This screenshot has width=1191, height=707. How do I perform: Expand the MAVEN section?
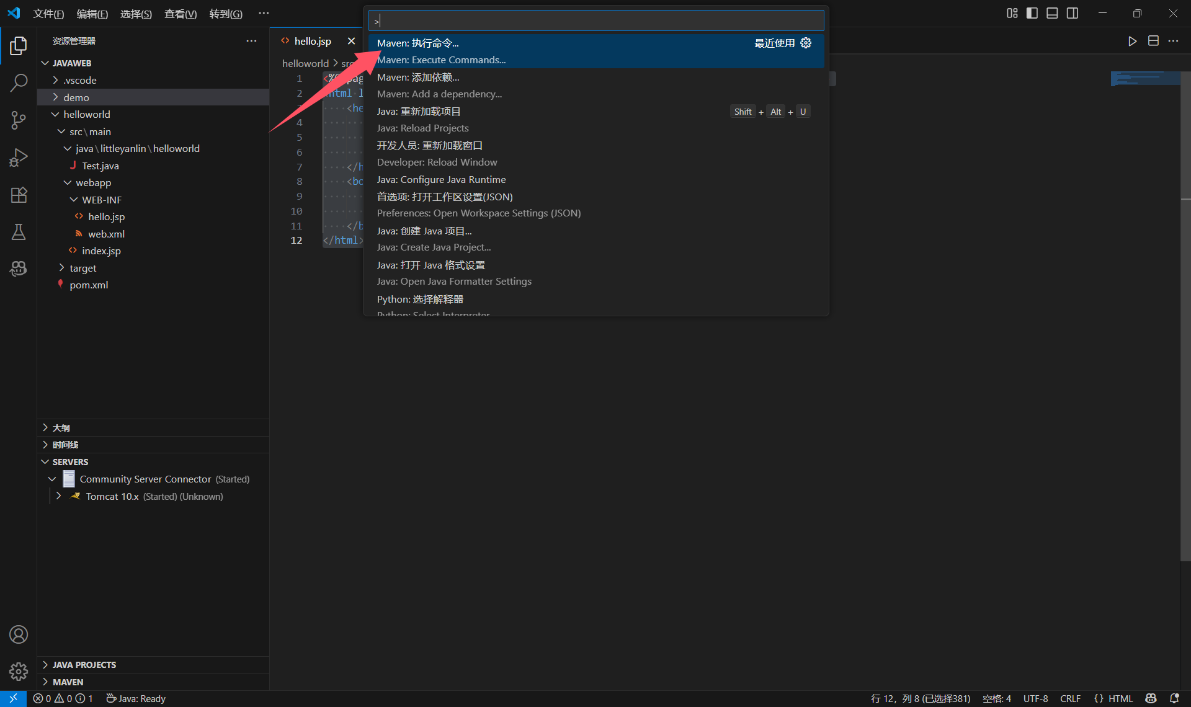click(x=68, y=682)
